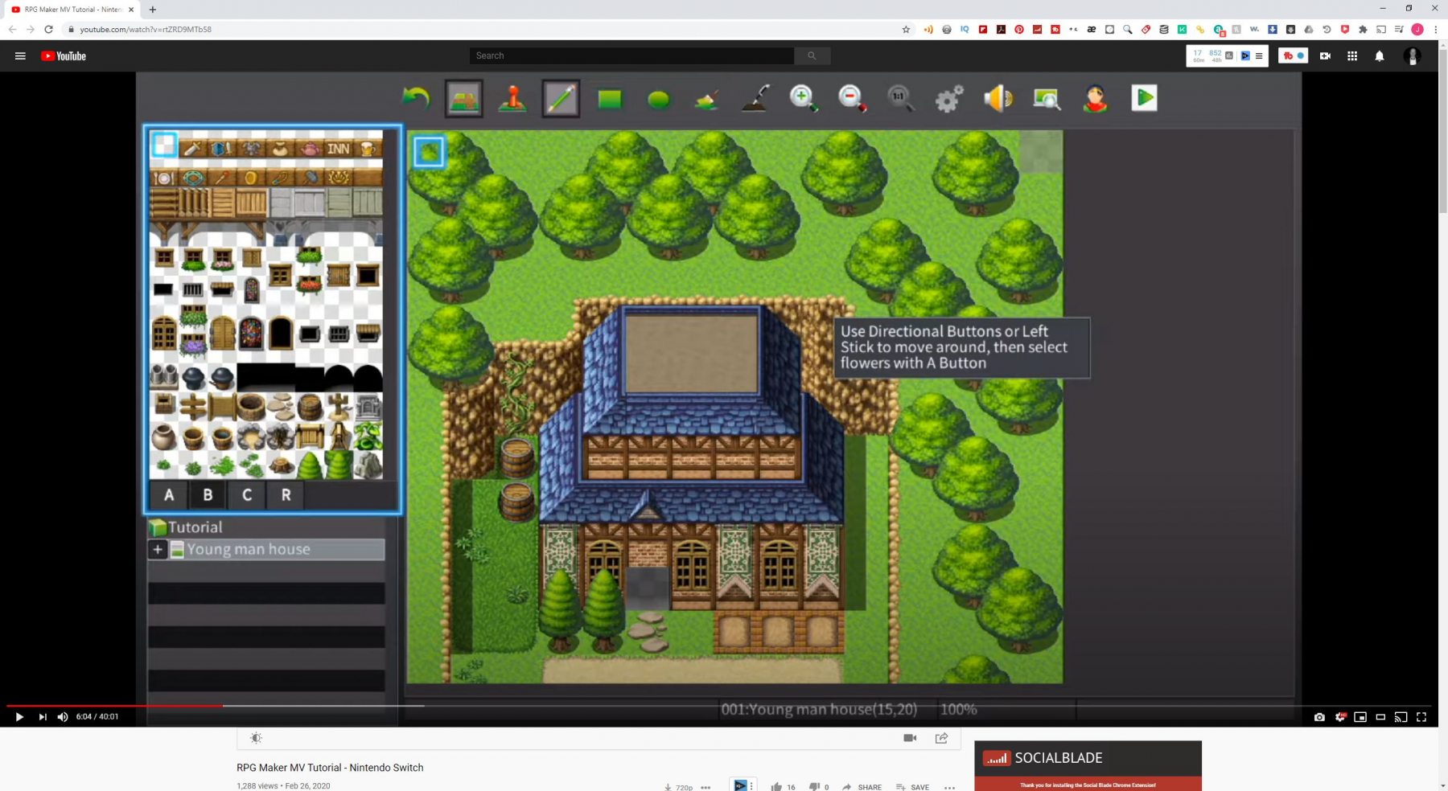The image size is (1448, 791).
Task: Open the create video camera icon
Action: click(1325, 56)
